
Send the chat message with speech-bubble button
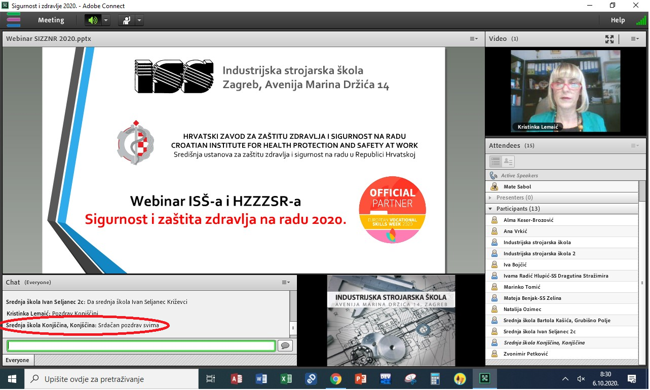pos(285,346)
